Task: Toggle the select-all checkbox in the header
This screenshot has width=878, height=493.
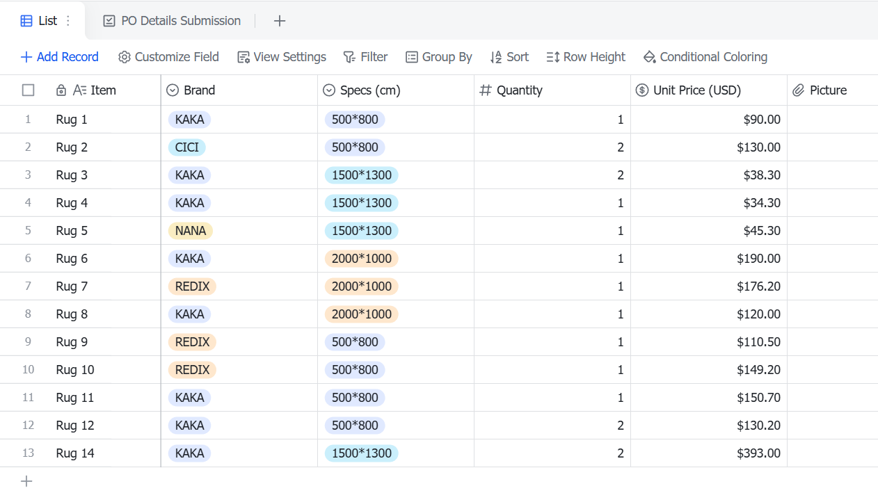Action: coord(29,90)
